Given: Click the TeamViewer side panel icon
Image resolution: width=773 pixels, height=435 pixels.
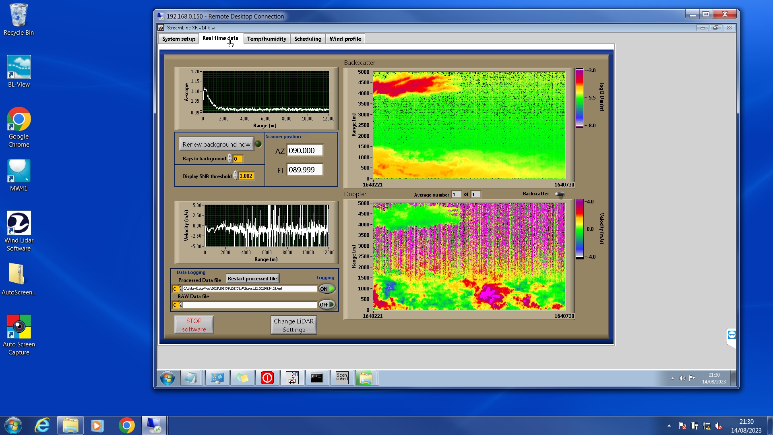Looking at the screenshot, I should 732,335.
